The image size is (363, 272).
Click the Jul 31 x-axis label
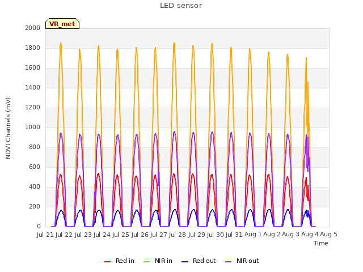click(234, 235)
